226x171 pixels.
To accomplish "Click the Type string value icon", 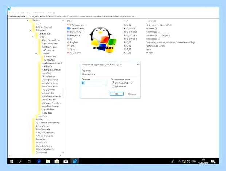I will point(69,49).
